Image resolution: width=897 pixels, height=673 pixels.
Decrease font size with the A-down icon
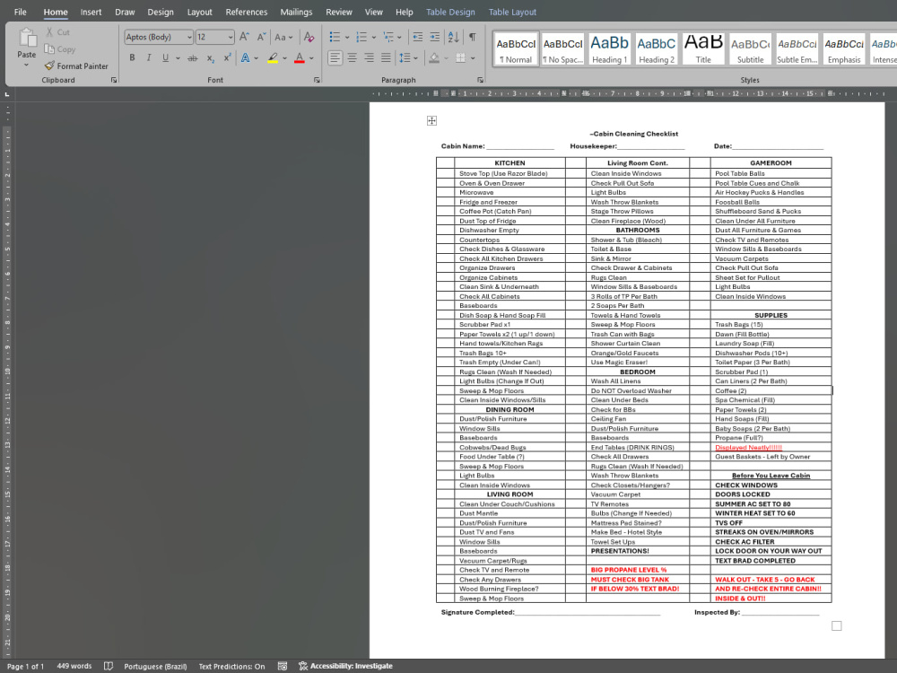(x=261, y=37)
